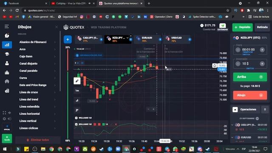This screenshot has height=153, width=272.
Task: Add a new asset tab with plus button
Action: click(x=68, y=40)
